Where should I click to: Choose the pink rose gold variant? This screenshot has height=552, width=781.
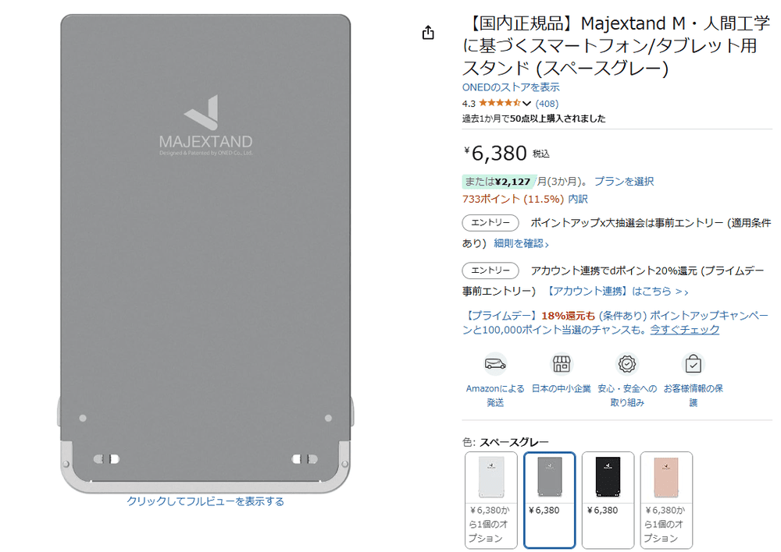point(666,500)
